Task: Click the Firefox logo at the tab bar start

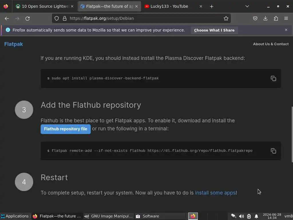Action: (6, 6)
